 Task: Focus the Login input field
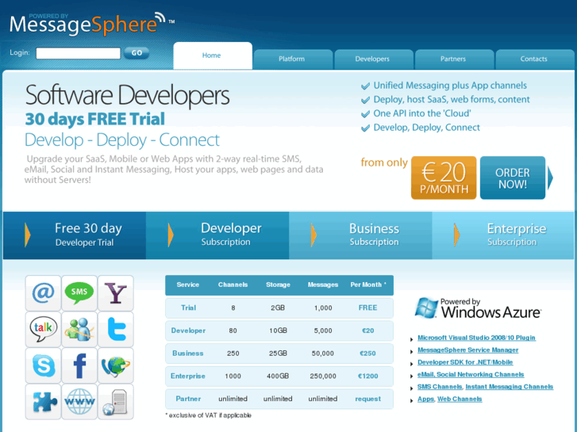pyautogui.click(x=78, y=53)
